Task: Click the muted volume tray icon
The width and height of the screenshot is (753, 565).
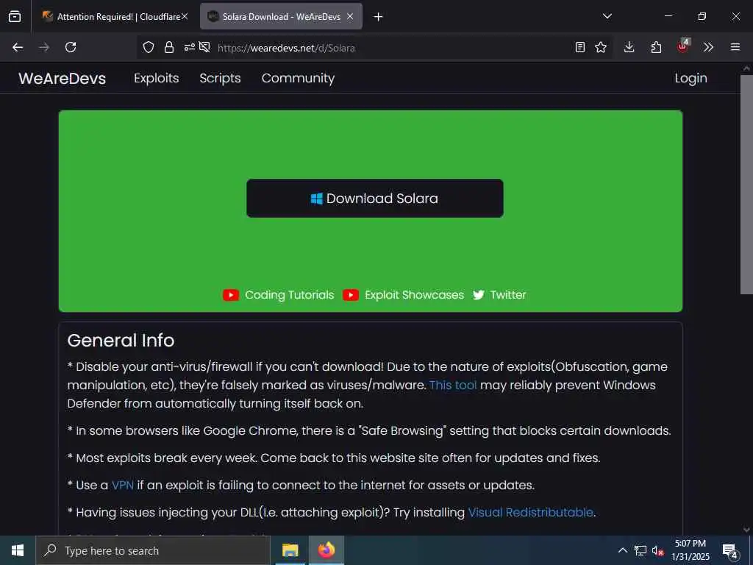Action: 658,550
